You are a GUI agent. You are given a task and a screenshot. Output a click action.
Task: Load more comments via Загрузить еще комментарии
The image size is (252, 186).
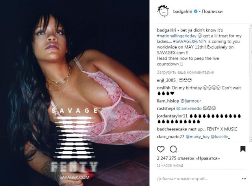click(x=185, y=72)
